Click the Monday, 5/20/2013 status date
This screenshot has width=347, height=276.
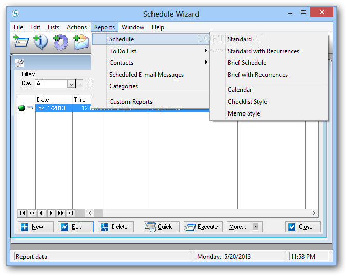pyautogui.click(x=224, y=257)
